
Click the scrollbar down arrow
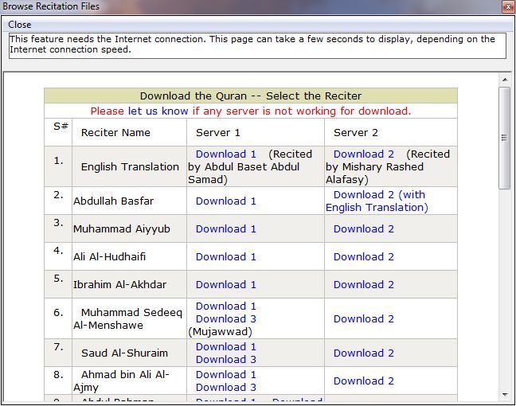tap(505, 395)
